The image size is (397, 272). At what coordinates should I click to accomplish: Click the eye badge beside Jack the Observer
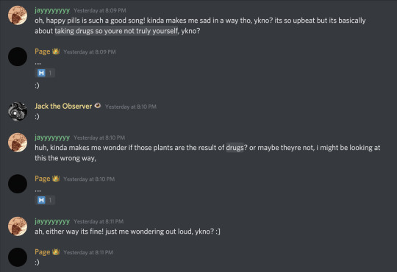coord(98,106)
